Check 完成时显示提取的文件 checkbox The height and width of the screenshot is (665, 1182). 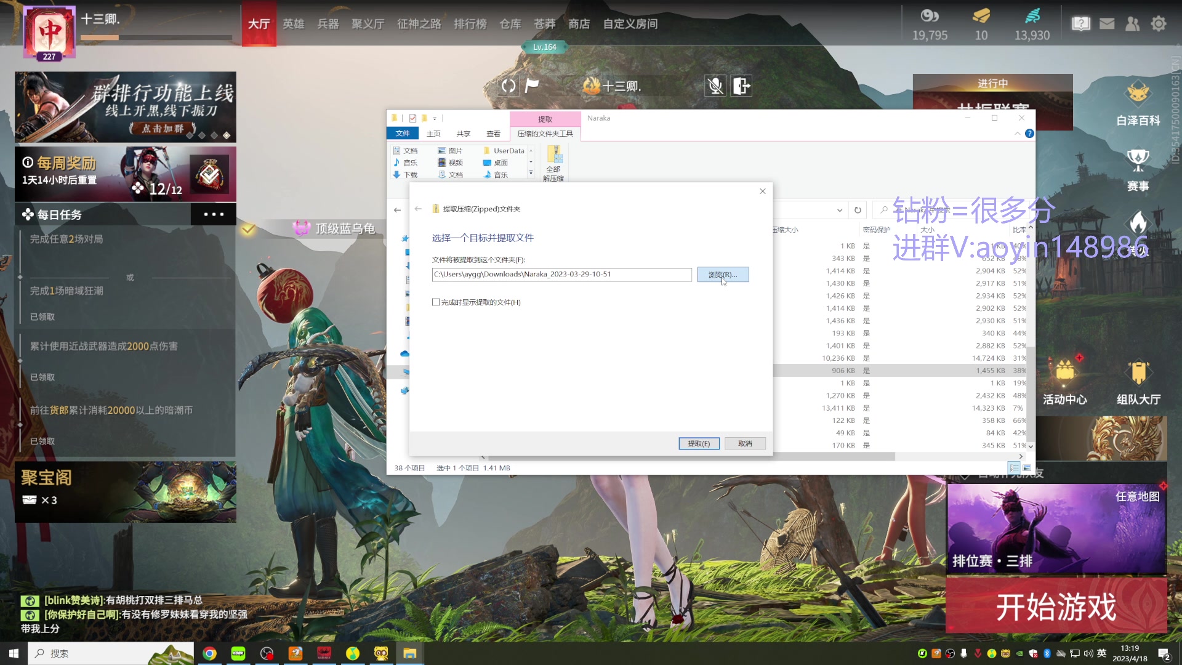click(436, 302)
